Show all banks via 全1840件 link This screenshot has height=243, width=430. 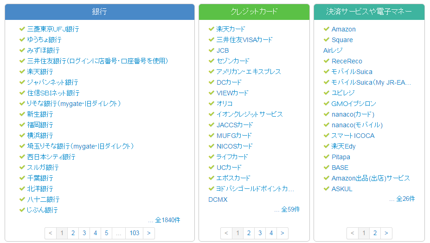click(x=167, y=220)
